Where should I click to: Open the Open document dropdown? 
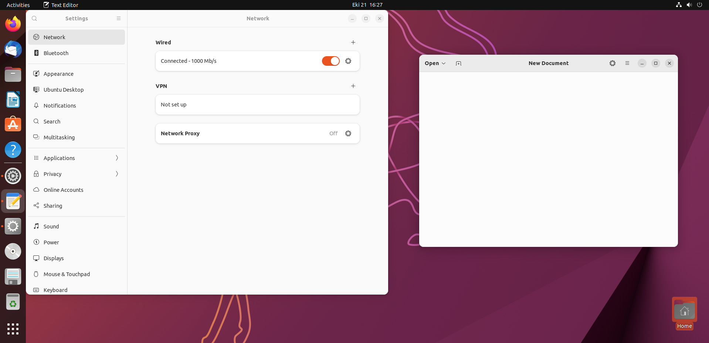(435, 63)
